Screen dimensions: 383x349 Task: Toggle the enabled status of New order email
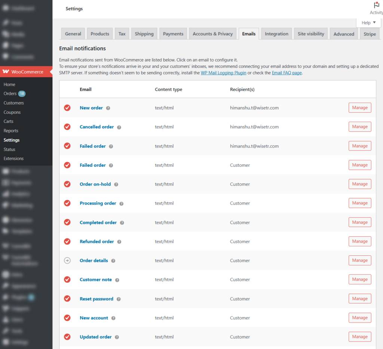click(x=67, y=108)
